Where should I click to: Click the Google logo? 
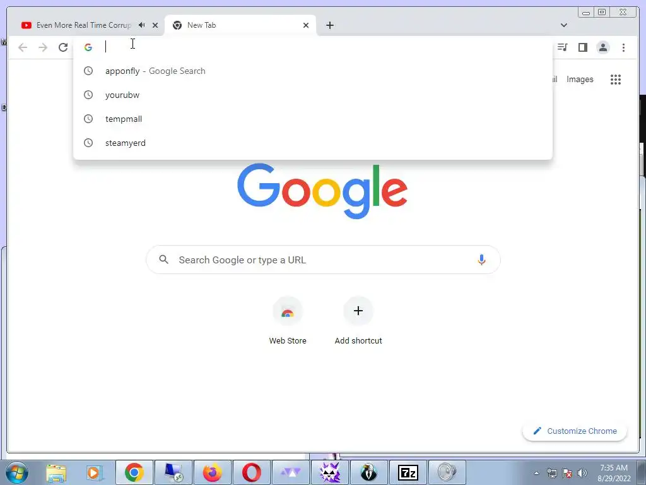(322, 191)
